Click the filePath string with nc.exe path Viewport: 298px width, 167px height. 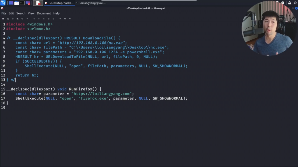click(118, 48)
